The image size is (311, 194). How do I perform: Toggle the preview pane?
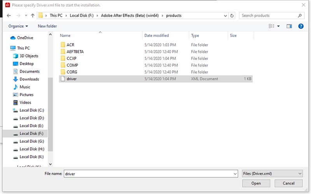(289, 26)
